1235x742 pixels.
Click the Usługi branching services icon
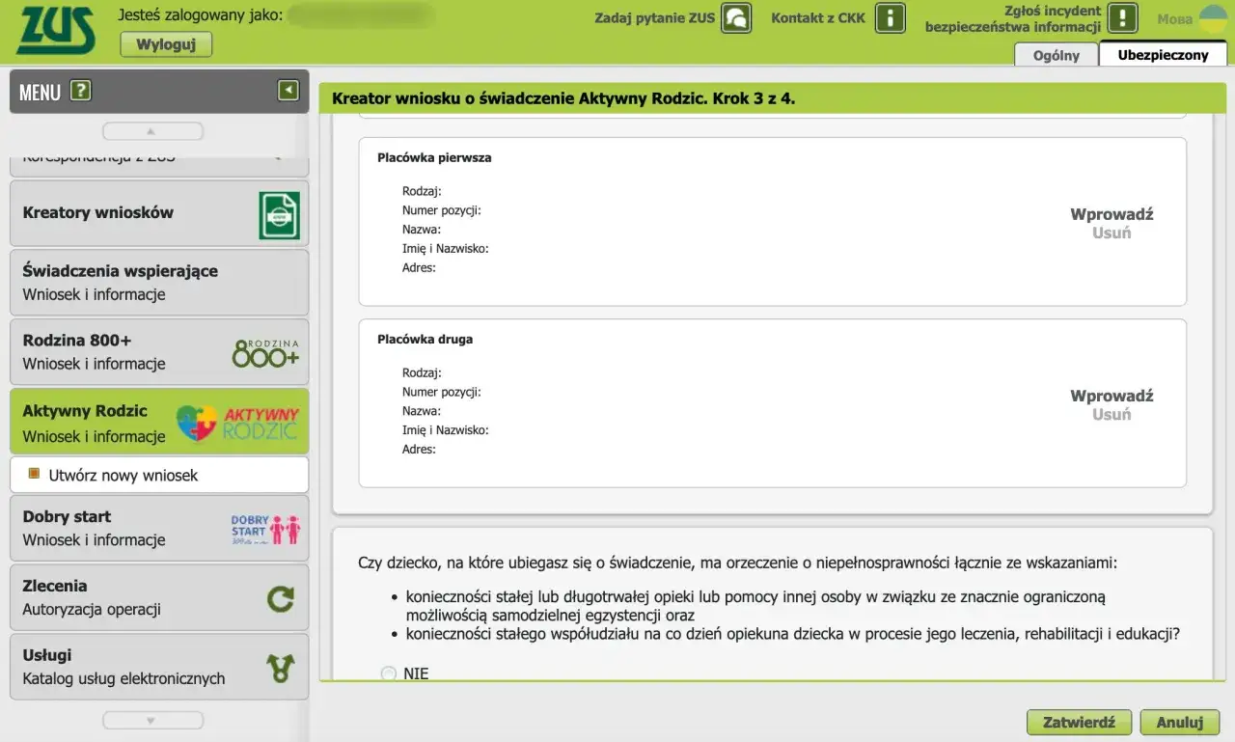coord(281,666)
